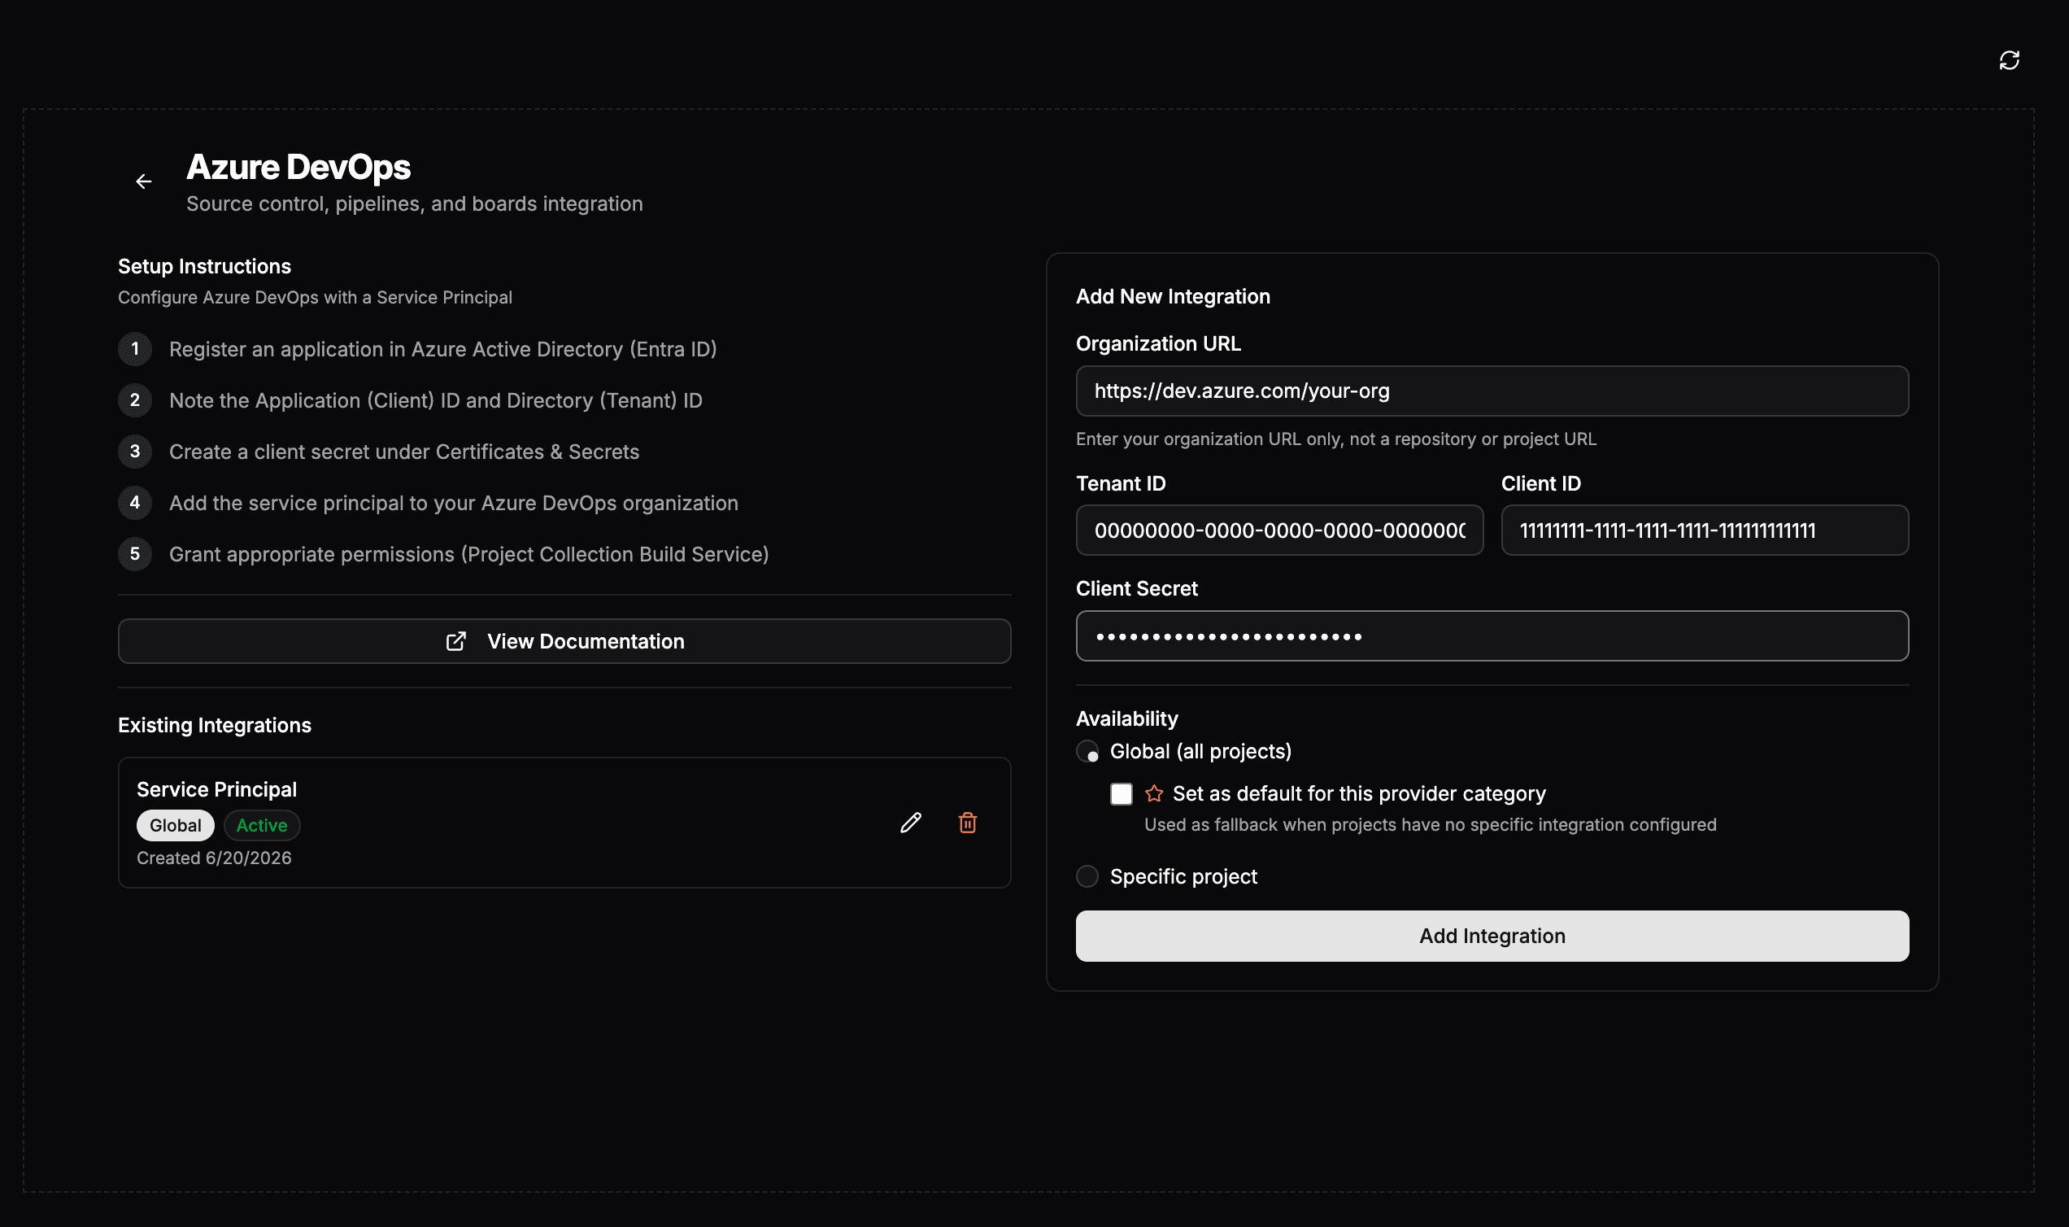Focus the Client ID input field
The image size is (2069, 1227).
(1705, 531)
